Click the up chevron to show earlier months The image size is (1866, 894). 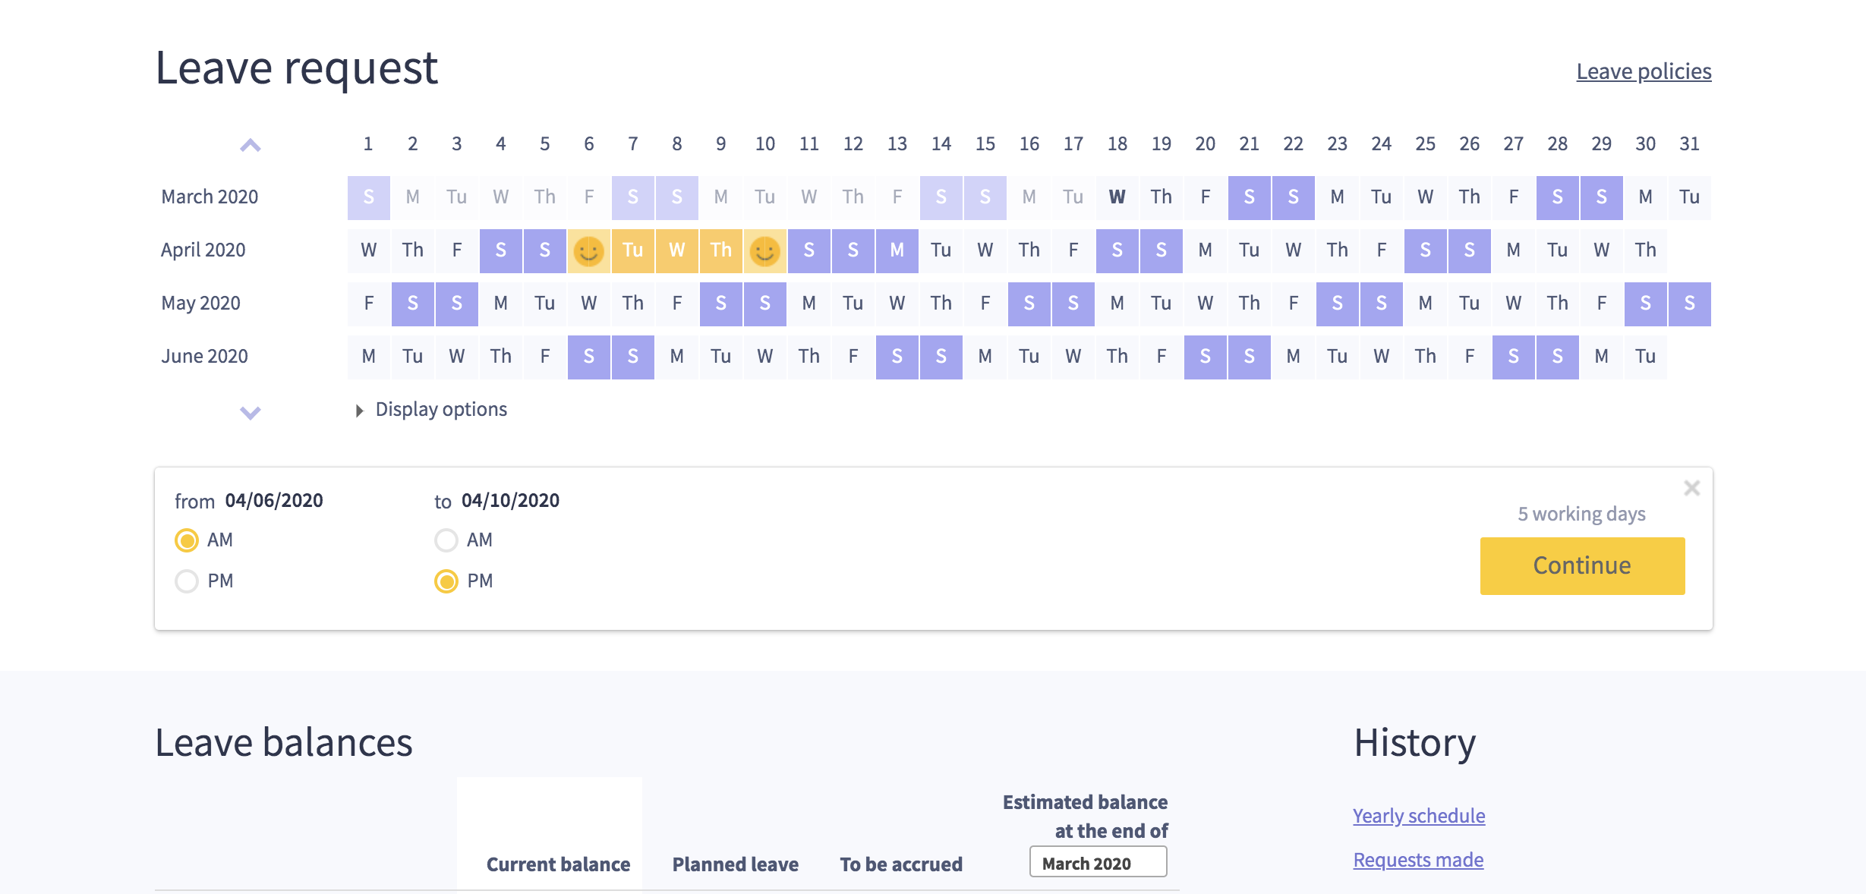point(251,145)
